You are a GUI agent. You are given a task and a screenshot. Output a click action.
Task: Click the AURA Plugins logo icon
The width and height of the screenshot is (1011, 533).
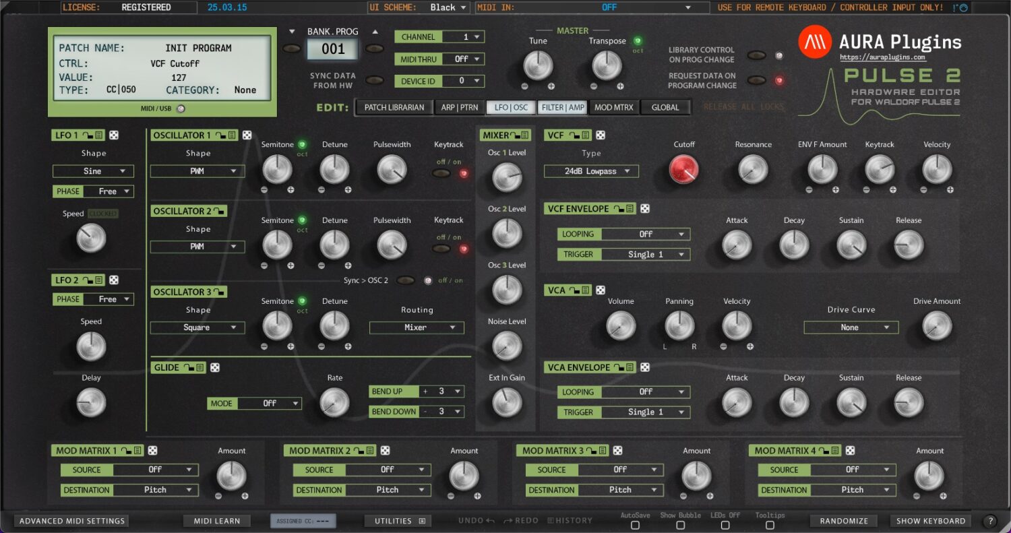tap(815, 42)
